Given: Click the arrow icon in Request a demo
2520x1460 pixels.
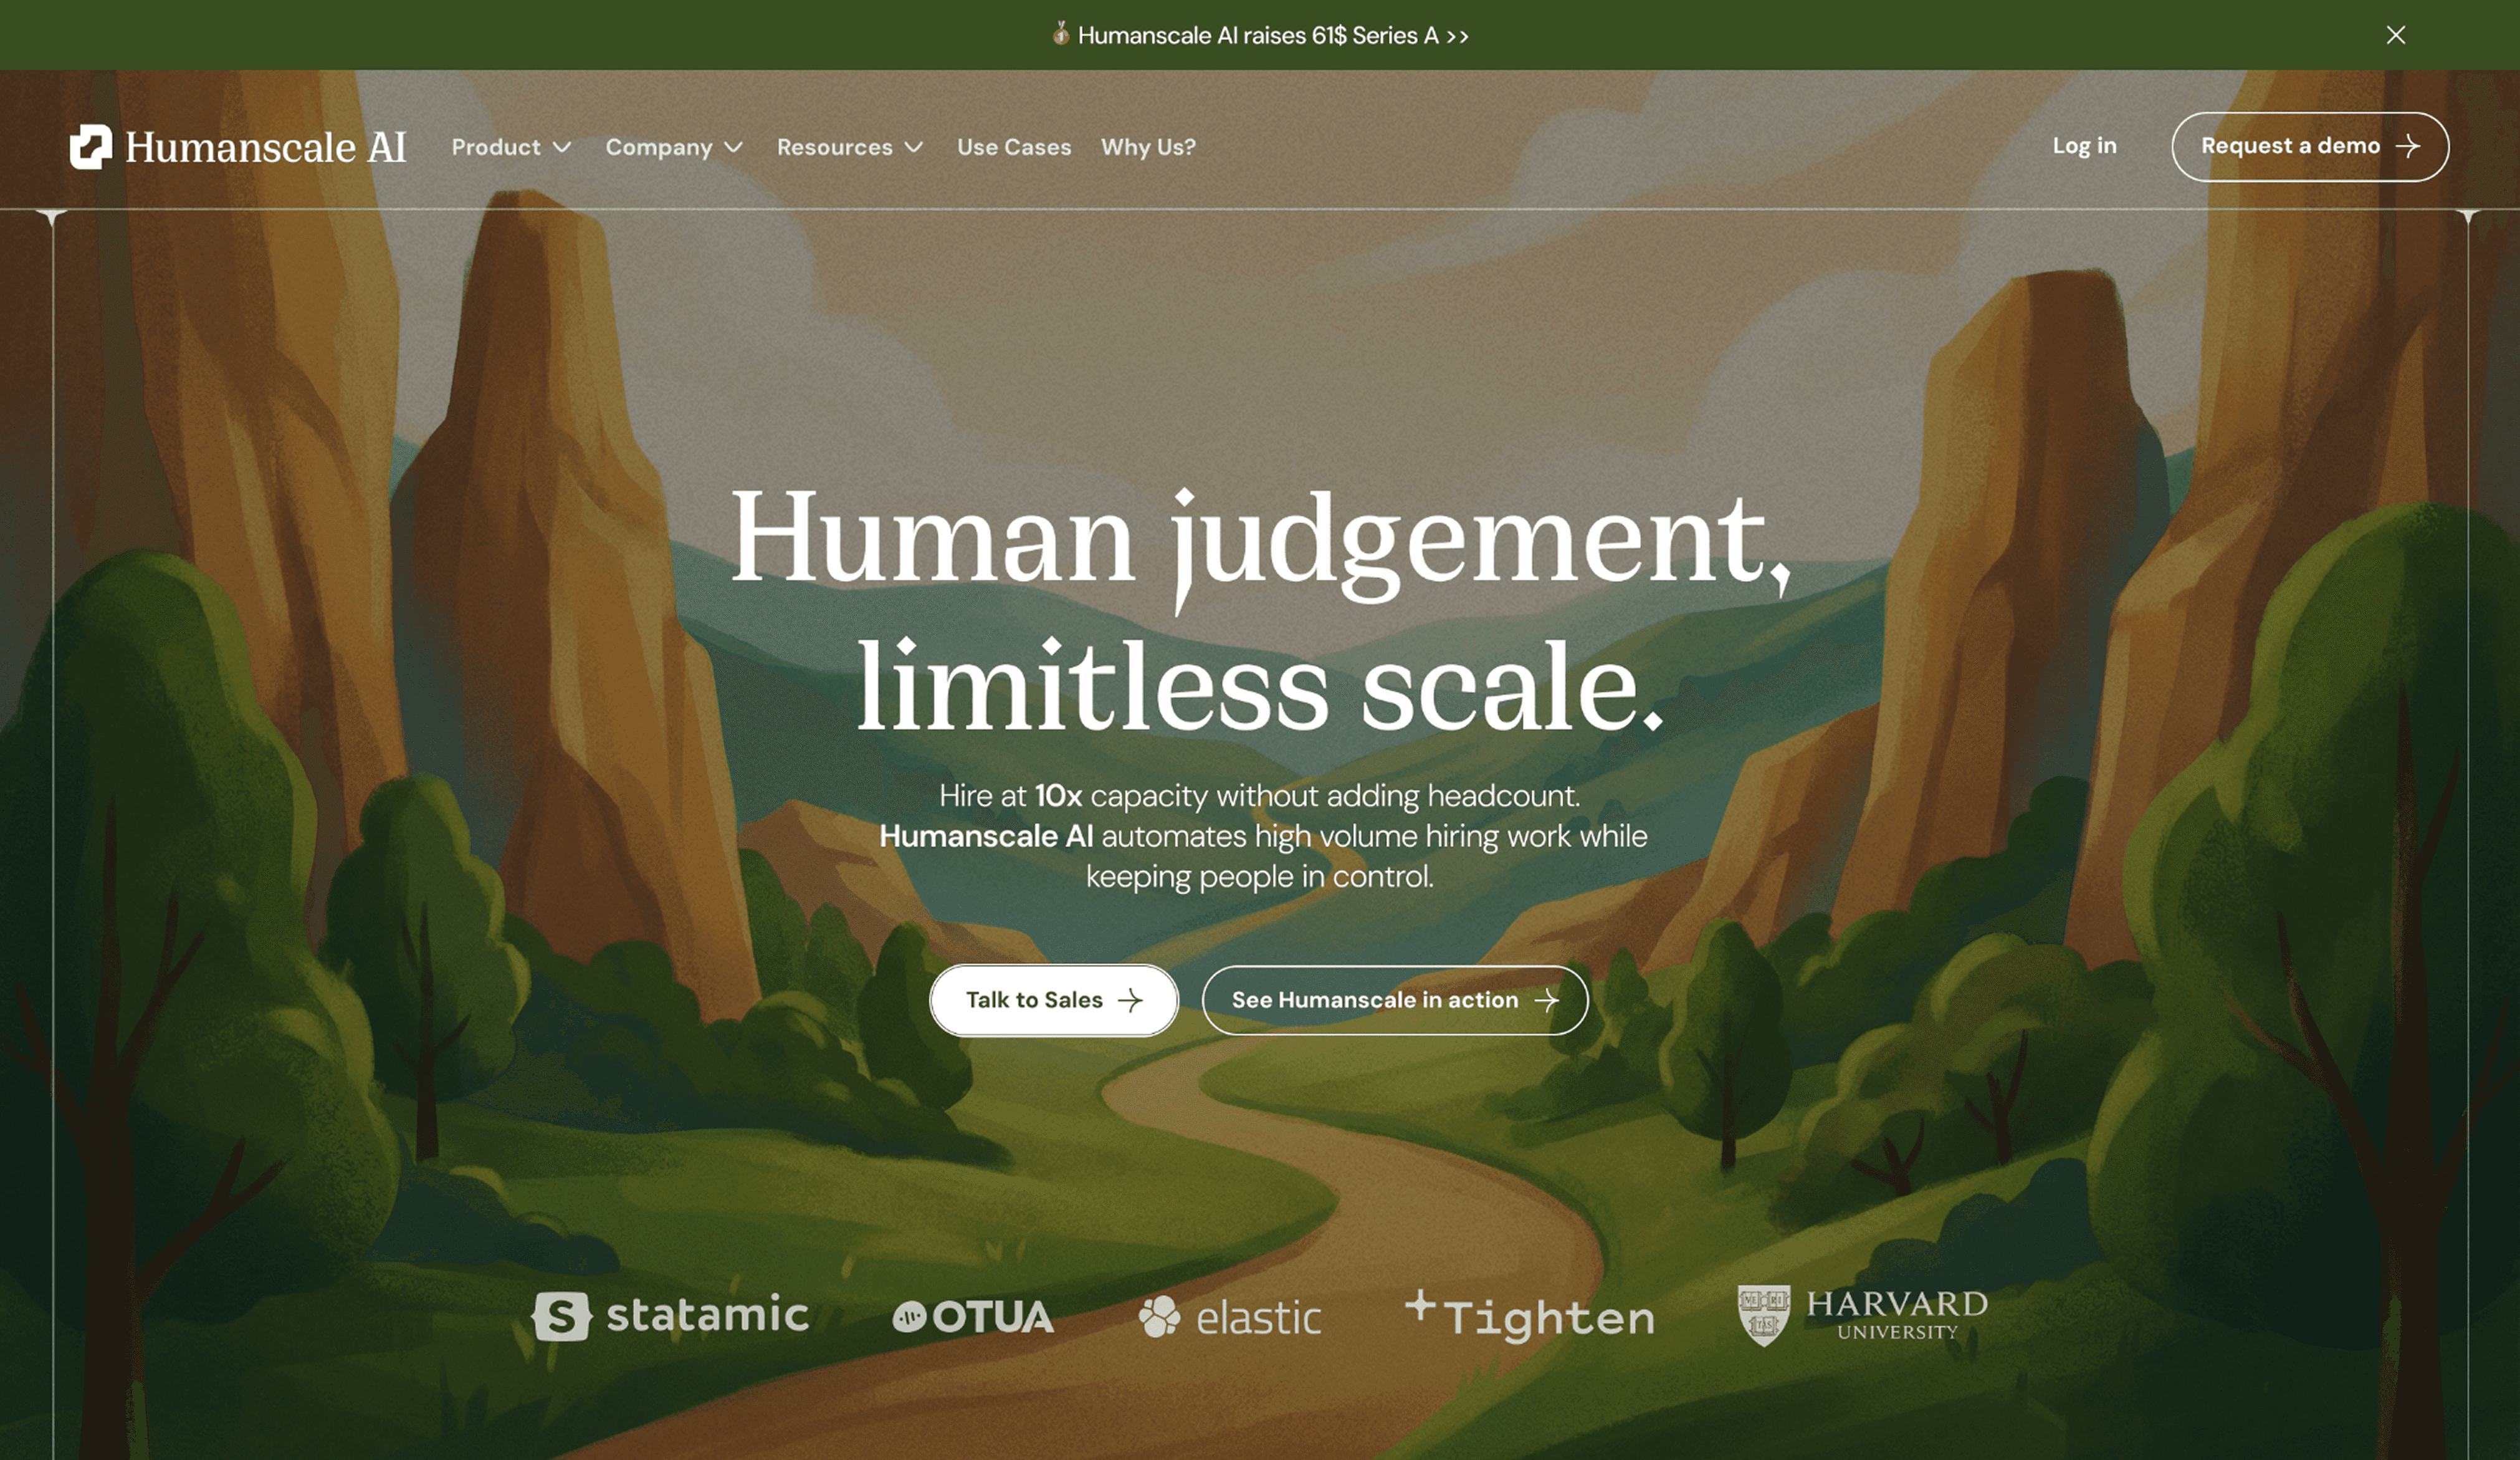Looking at the screenshot, I should tap(2409, 146).
